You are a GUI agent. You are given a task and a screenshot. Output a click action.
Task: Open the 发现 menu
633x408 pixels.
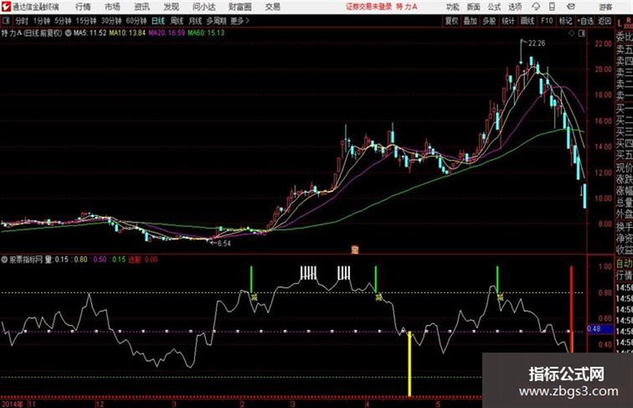point(171,7)
